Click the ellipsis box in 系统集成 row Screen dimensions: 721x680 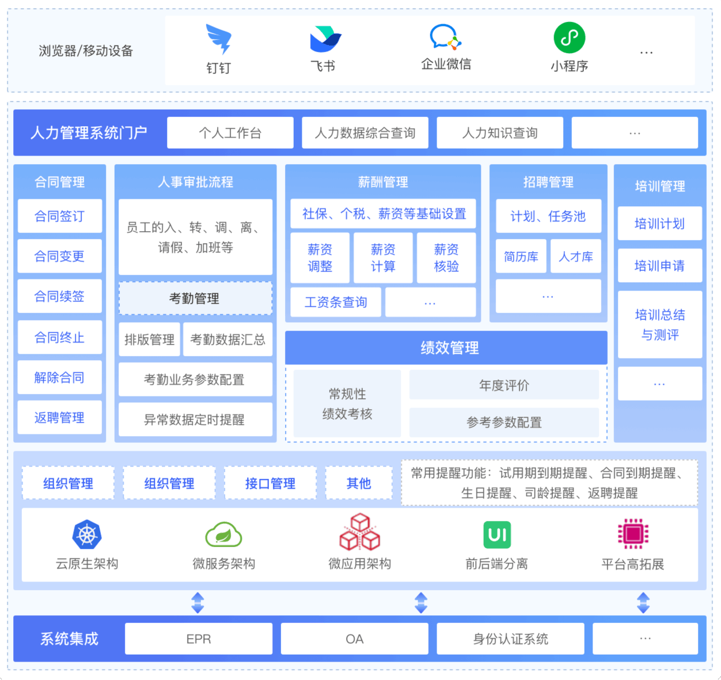(646, 639)
